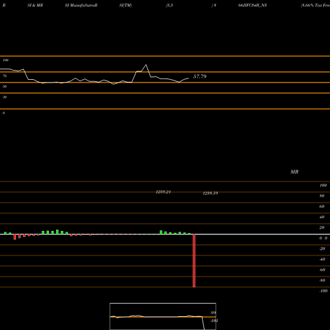This screenshot has height=330, width=330.
Task: Click the RSI axis label 70
Action: (x=5, y=76)
